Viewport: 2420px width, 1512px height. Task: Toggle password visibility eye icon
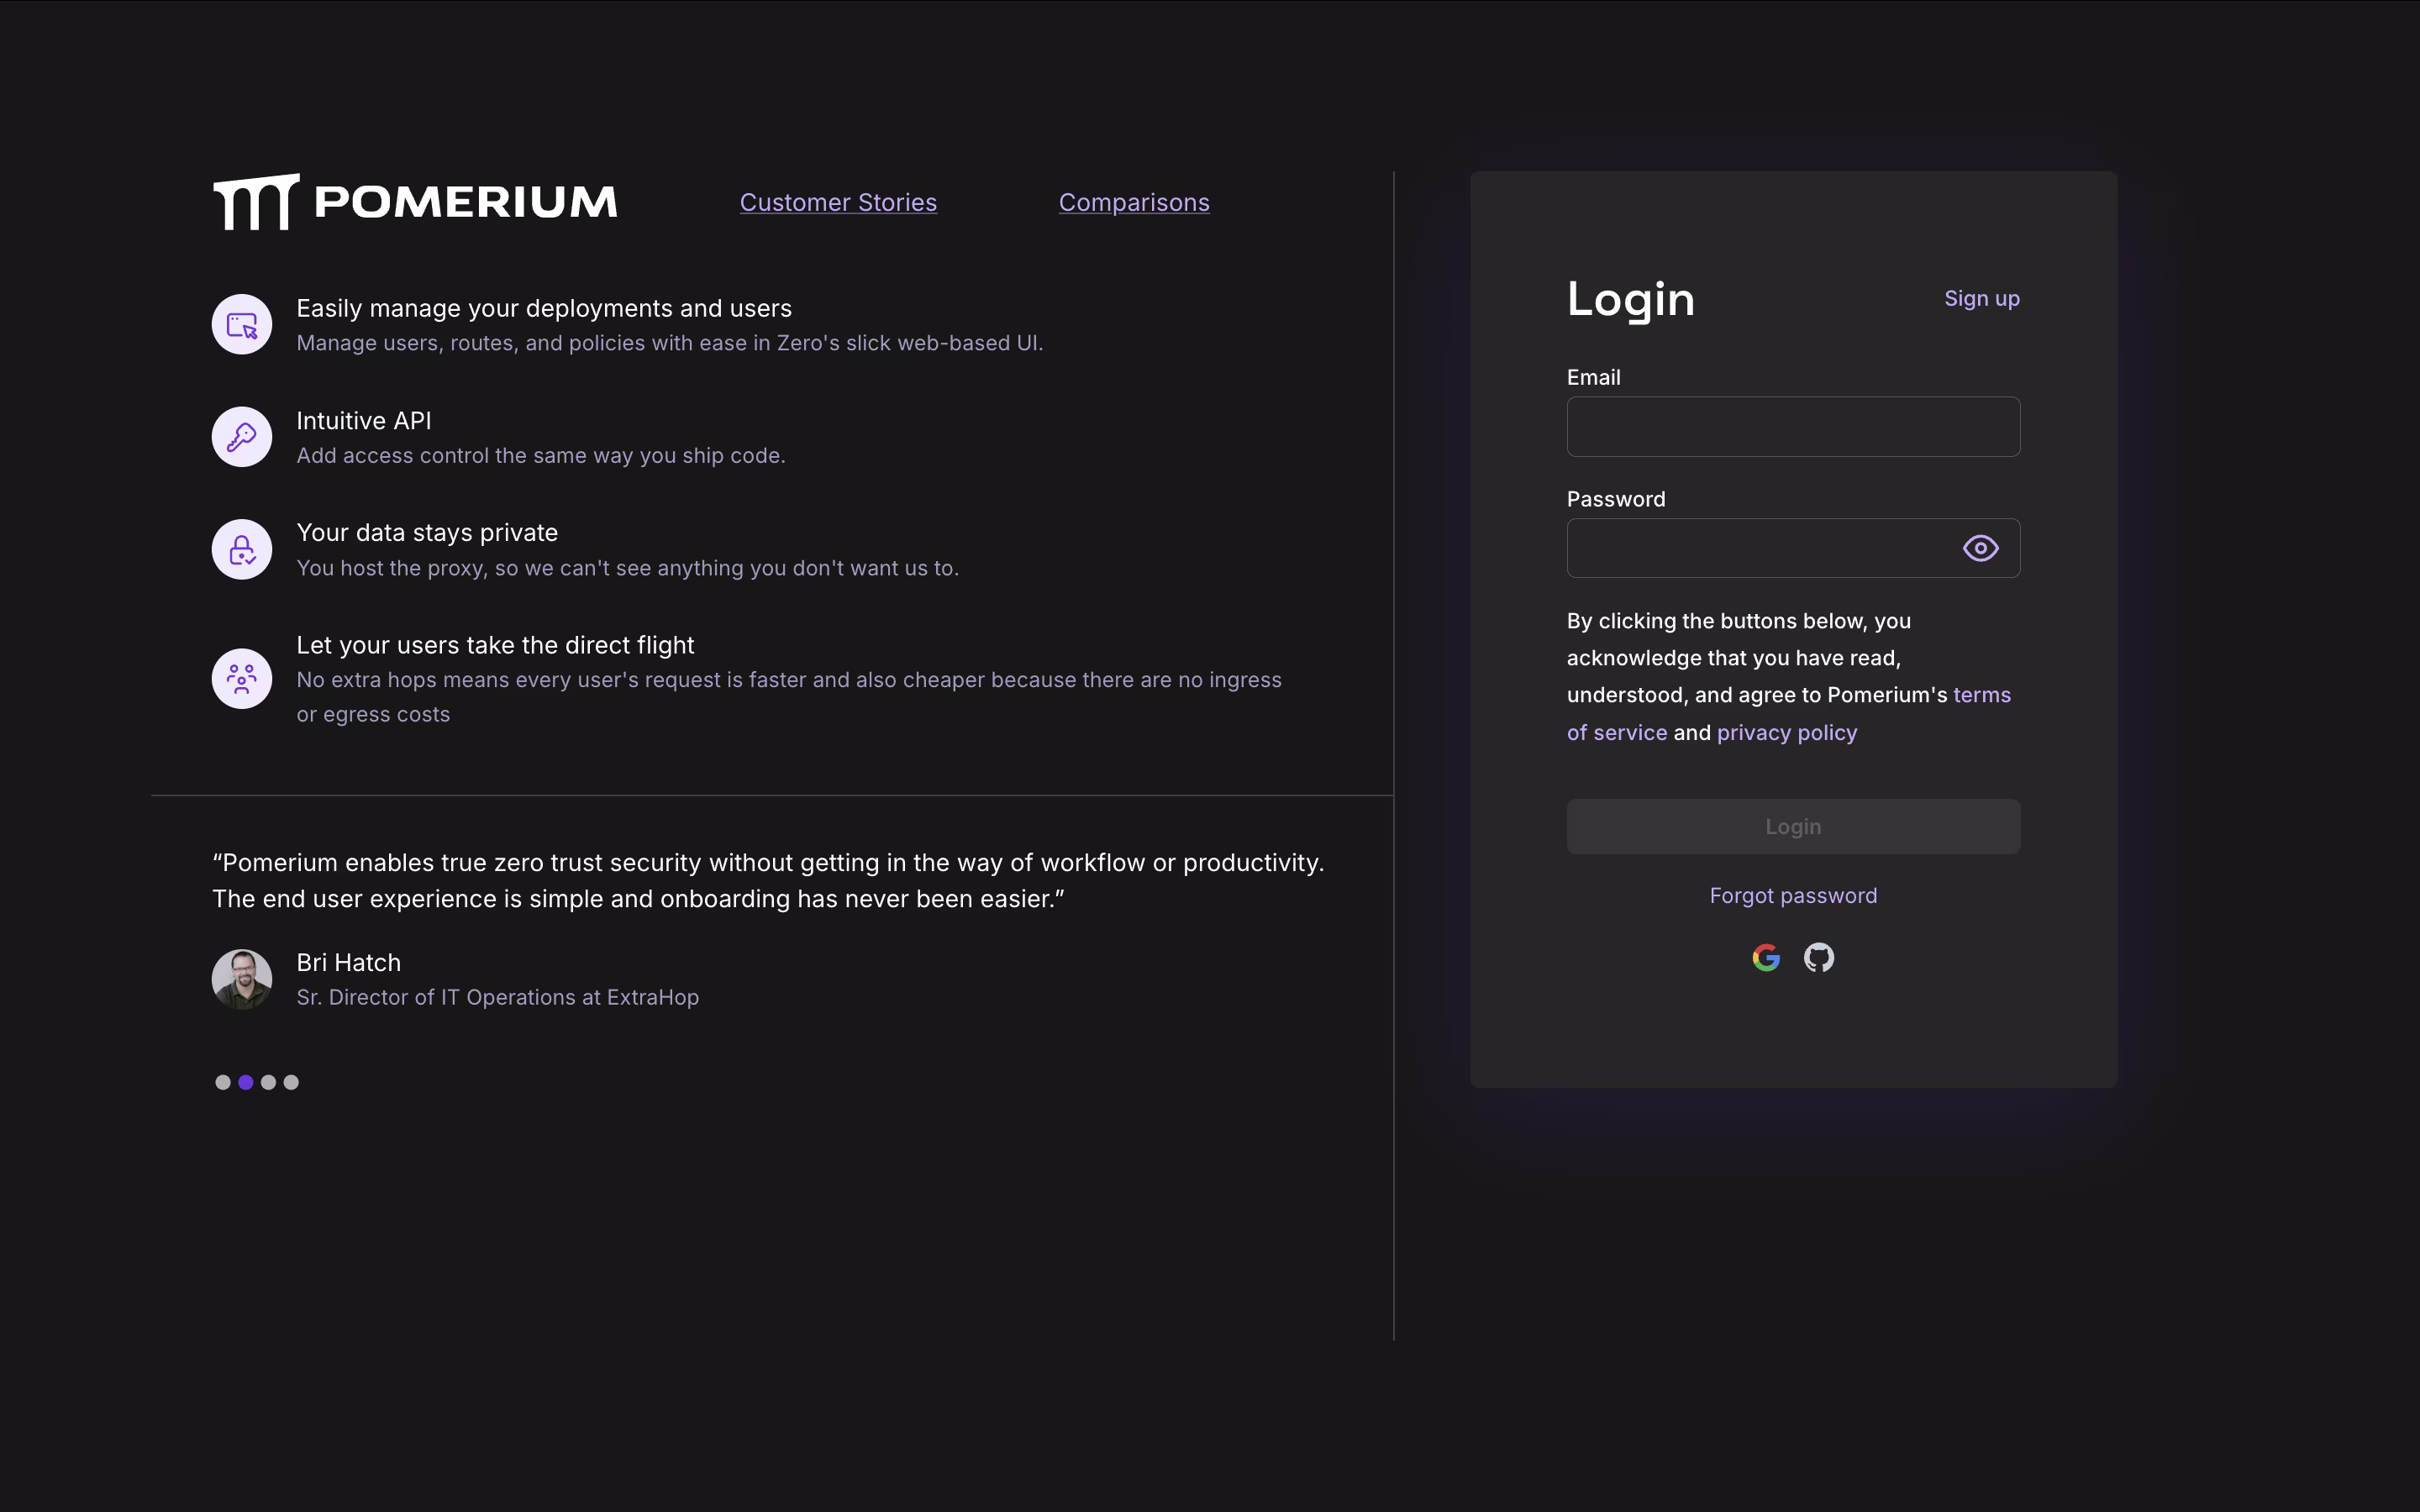point(1980,548)
